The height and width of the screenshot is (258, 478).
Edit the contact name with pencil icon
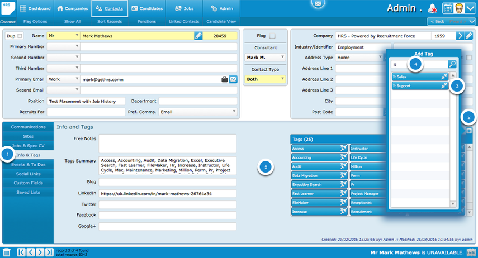click(x=198, y=36)
